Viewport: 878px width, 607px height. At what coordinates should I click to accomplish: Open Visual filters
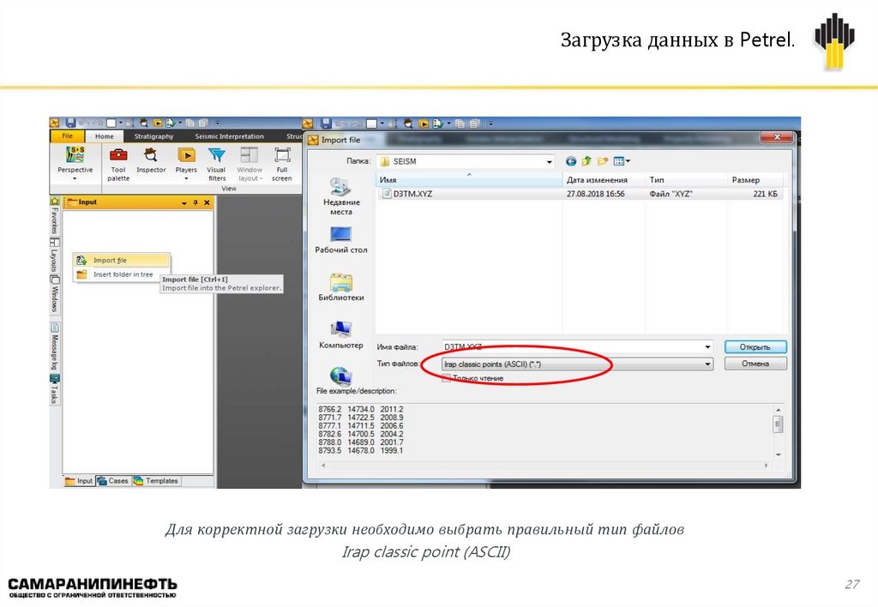point(217,164)
